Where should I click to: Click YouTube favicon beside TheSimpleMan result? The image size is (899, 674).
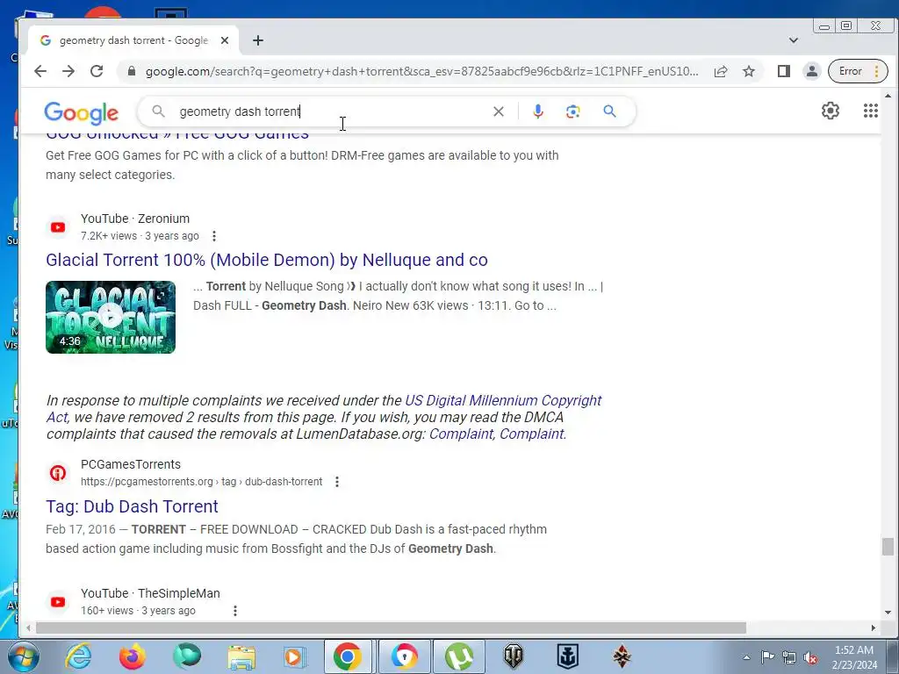tap(58, 602)
